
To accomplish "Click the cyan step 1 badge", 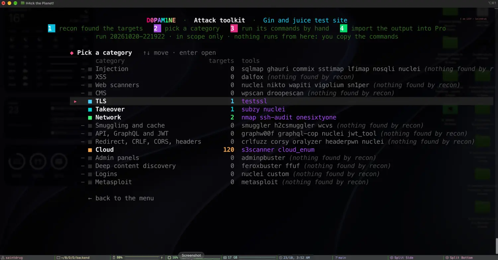I will pyautogui.click(x=51, y=29).
